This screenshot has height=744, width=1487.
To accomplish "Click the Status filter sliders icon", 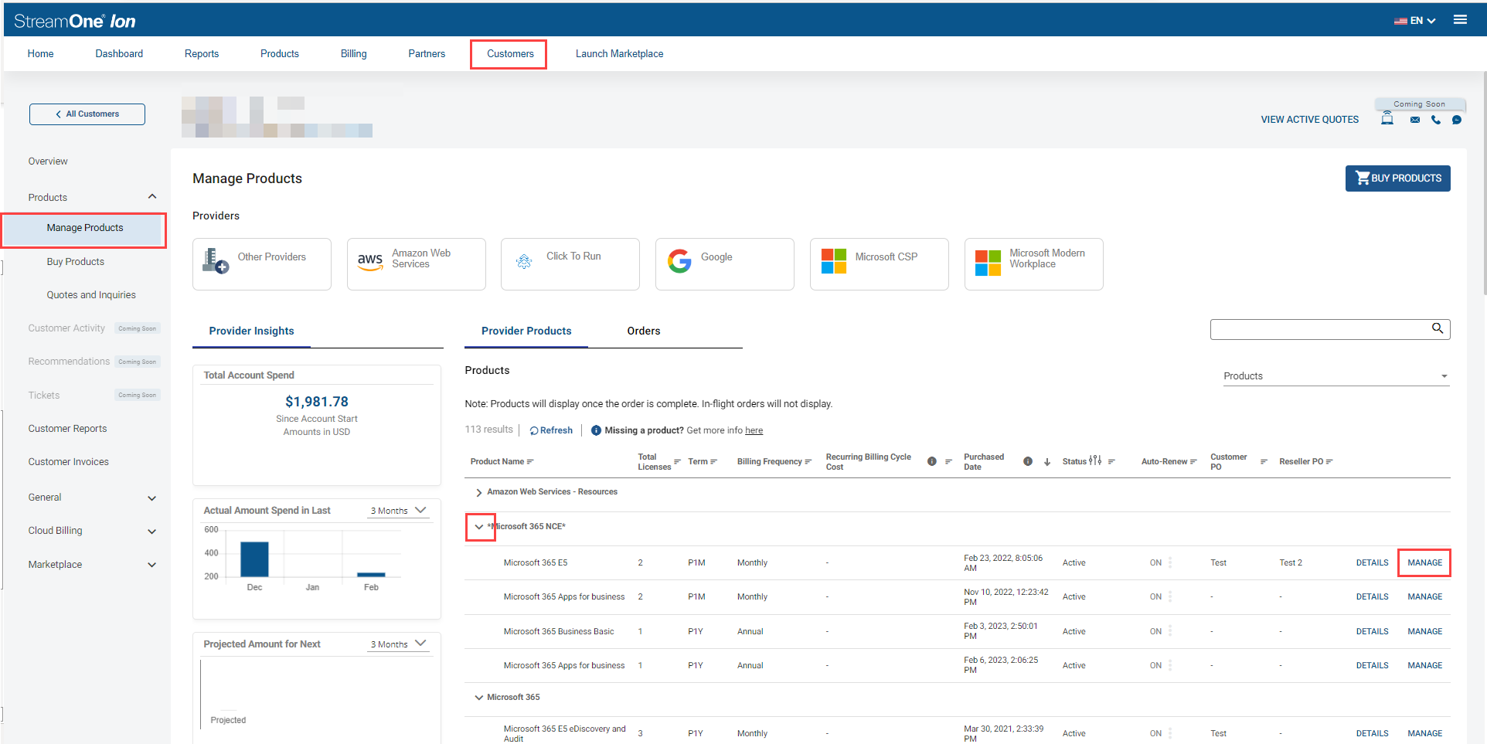I will 1095,460.
